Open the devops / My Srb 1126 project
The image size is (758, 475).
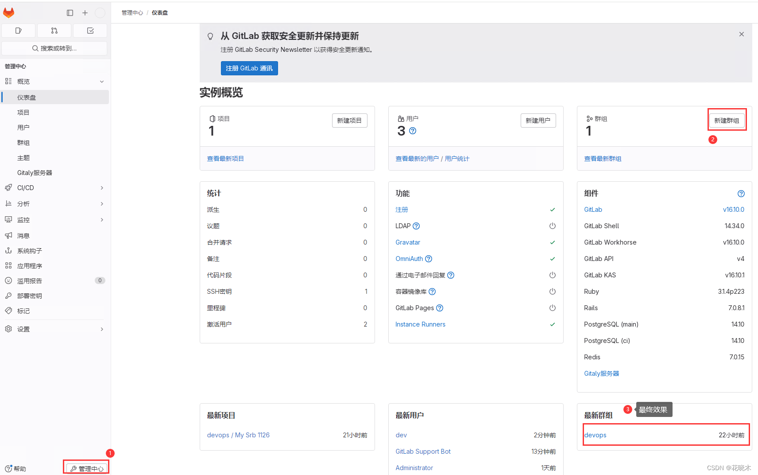(x=238, y=435)
